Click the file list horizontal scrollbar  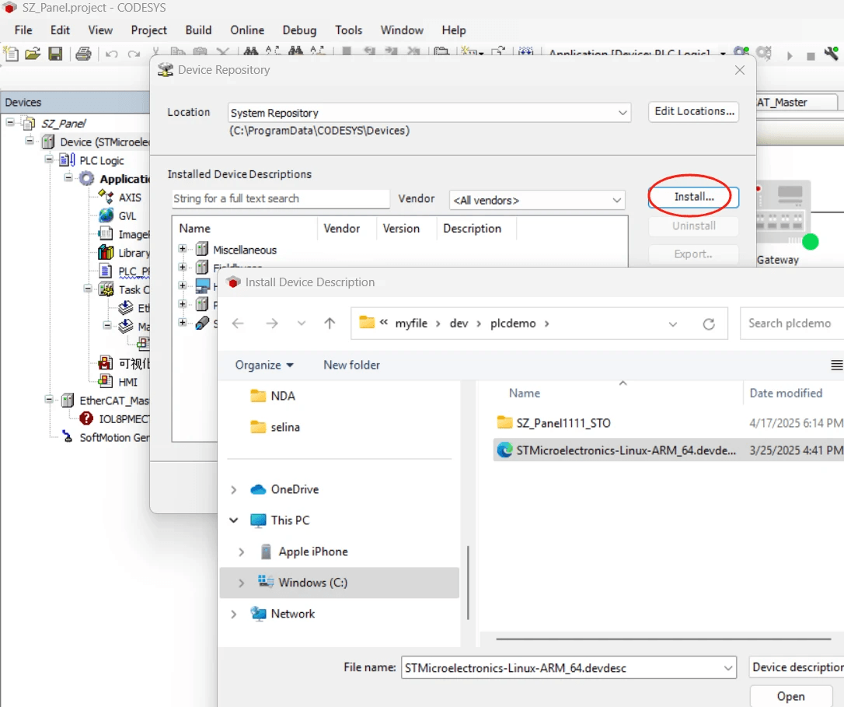click(x=663, y=639)
